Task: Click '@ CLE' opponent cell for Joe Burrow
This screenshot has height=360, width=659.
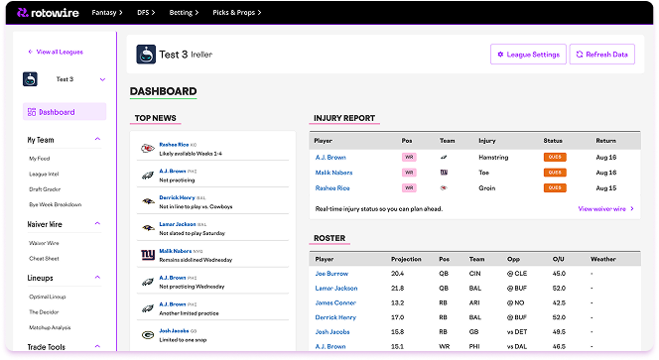Action: [x=516, y=274]
